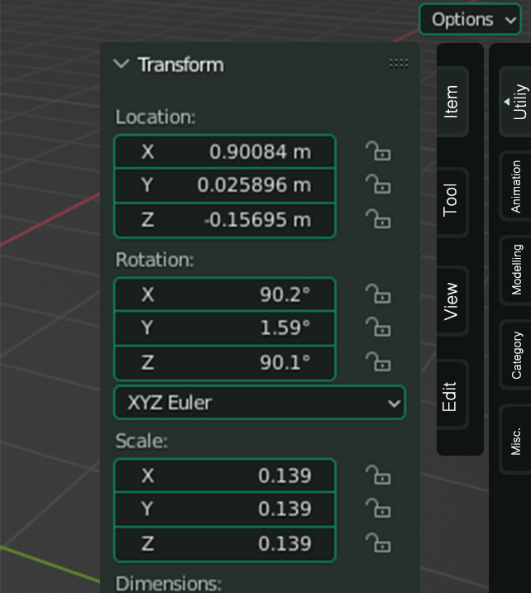Click the Rotation: label
Screen dimensions: 531x593
pyautogui.click(x=155, y=261)
